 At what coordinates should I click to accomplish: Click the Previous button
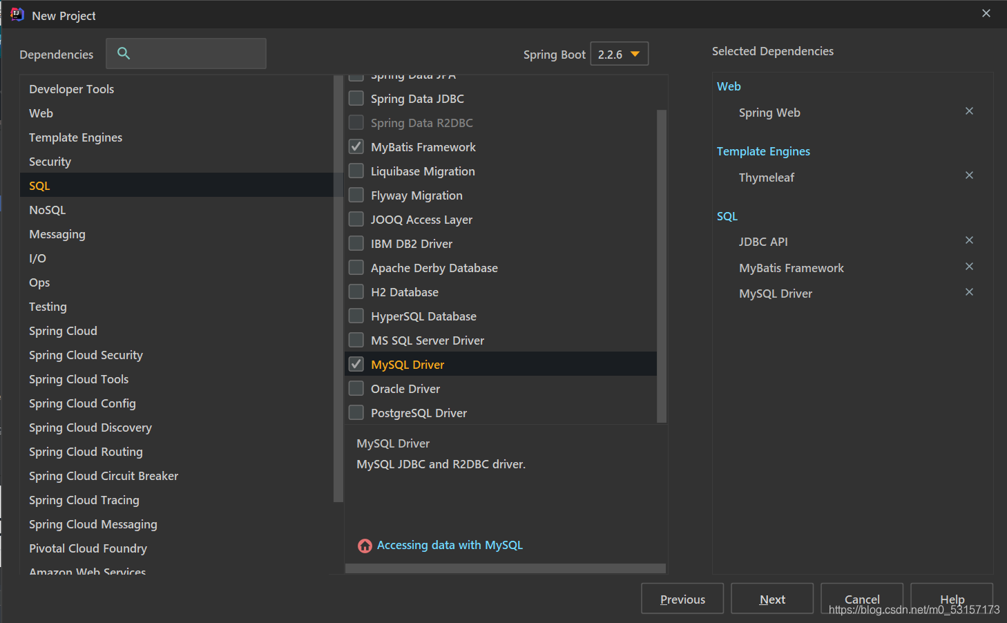(682, 599)
